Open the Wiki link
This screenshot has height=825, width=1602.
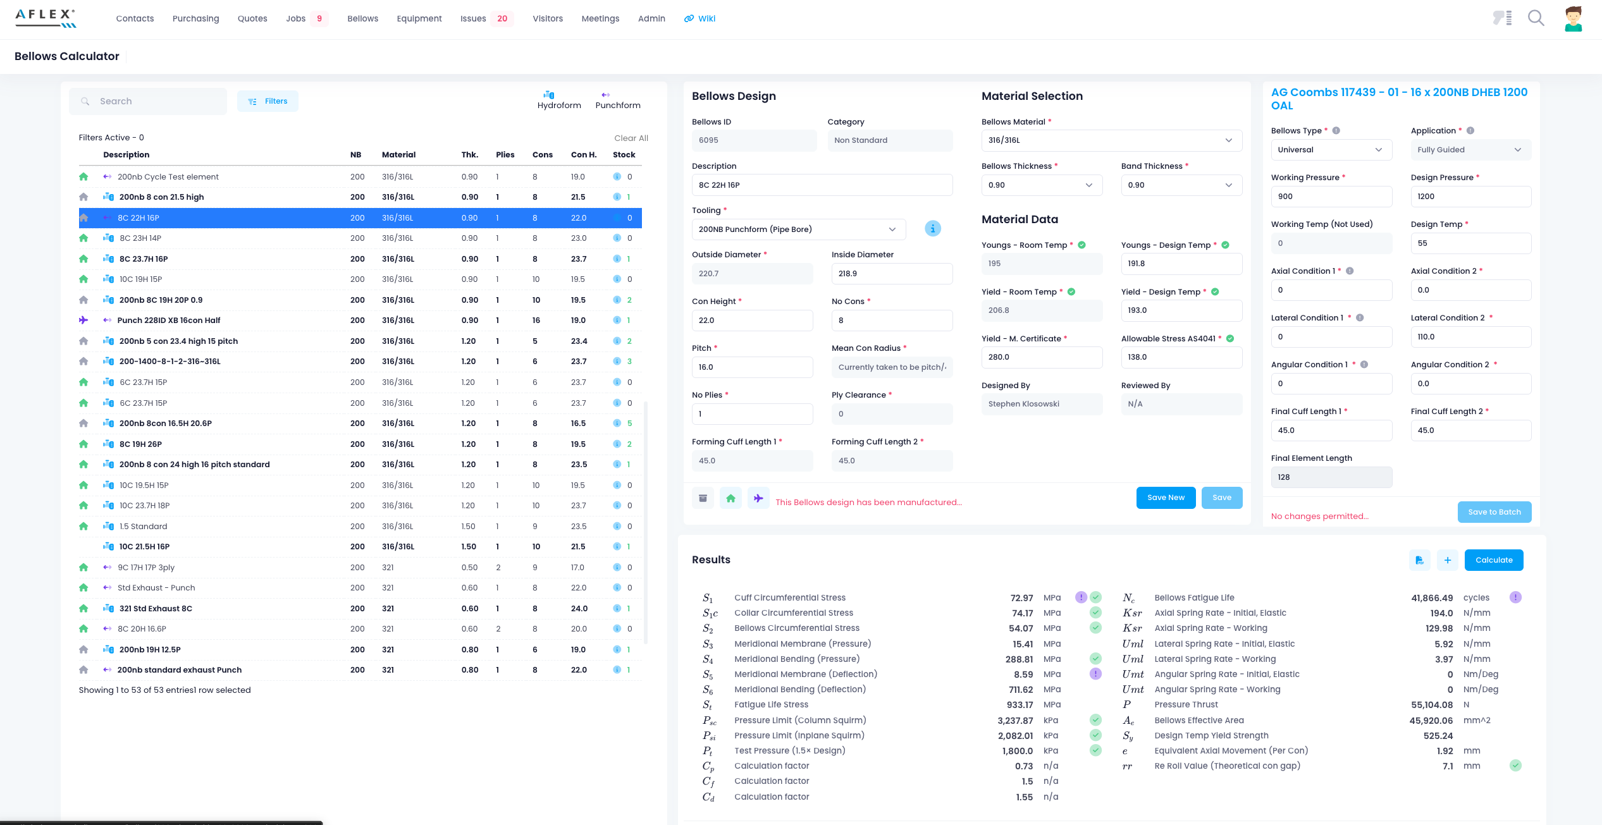click(699, 19)
